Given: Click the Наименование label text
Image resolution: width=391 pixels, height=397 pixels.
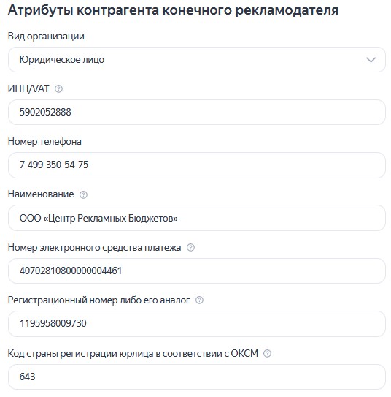Looking at the screenshot, I should (x=41, y=194).
